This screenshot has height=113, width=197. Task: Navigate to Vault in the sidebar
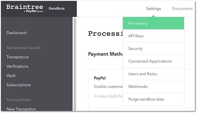[x=11, y=76]
